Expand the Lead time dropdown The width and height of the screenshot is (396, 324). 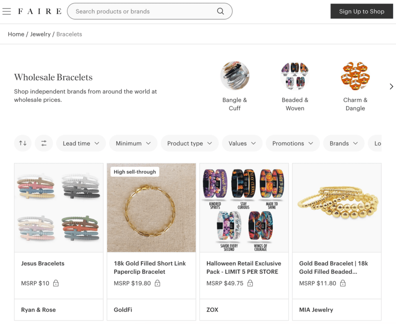81,143
